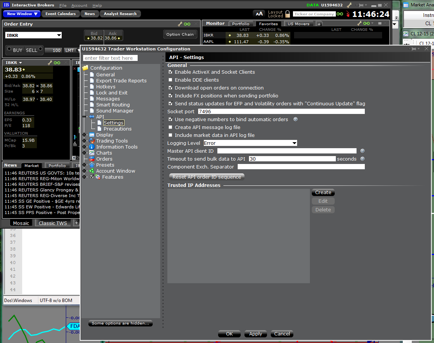Open Order Entry wrench configuration icon

pyautogui.click(x=180, y=24)
